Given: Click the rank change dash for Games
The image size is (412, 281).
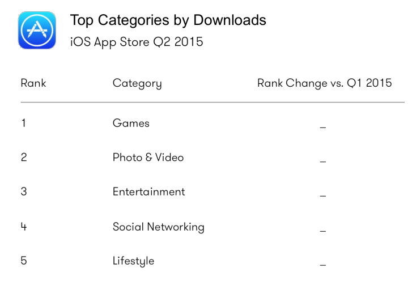Looking at the screenshot, I should click(322, 127).
